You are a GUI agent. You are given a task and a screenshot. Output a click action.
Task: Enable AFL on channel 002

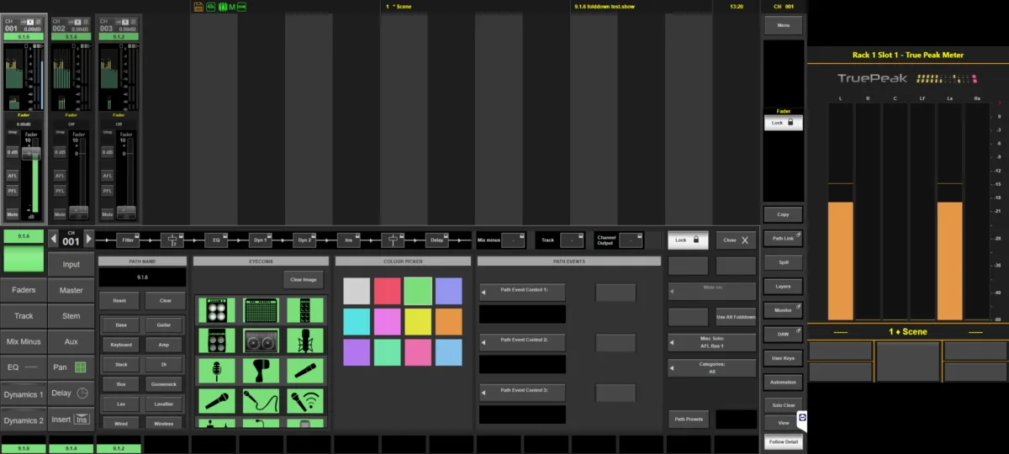[61, 176]
